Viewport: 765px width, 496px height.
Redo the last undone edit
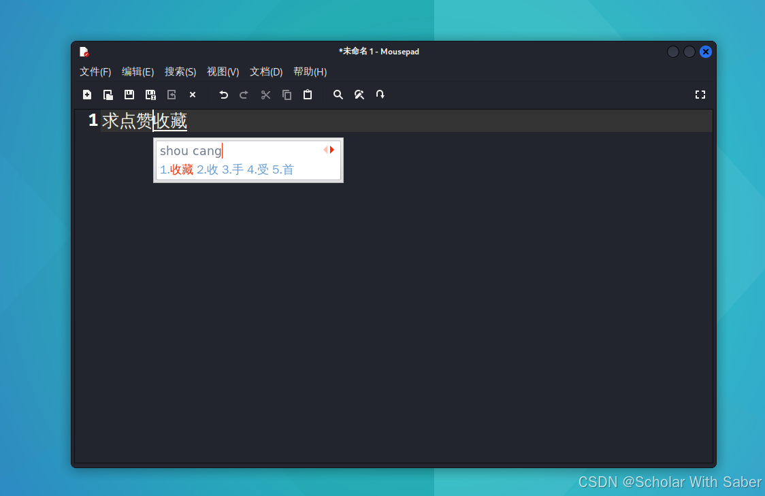pos(244,95)
